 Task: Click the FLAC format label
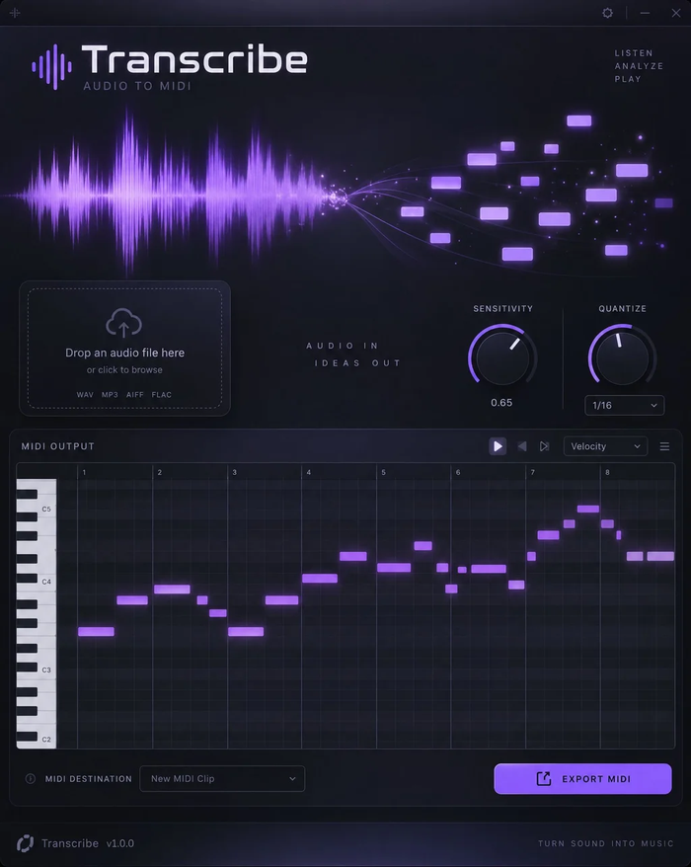click(162, 395)
